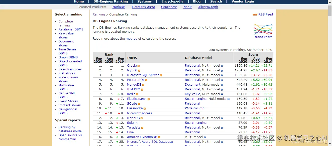The height and width of the screenshot is (146, 332).
Task: Open the Microsoft Access DBMS link
Action: (x=139, y=113)
